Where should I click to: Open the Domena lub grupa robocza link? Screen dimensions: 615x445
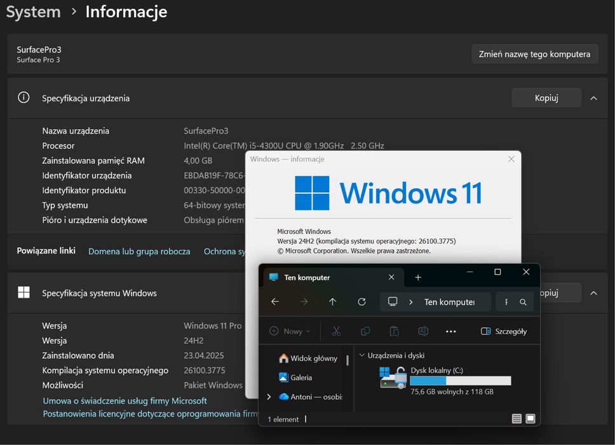coord(139,252)
